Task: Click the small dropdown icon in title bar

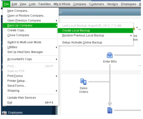Action: point(60,12)
